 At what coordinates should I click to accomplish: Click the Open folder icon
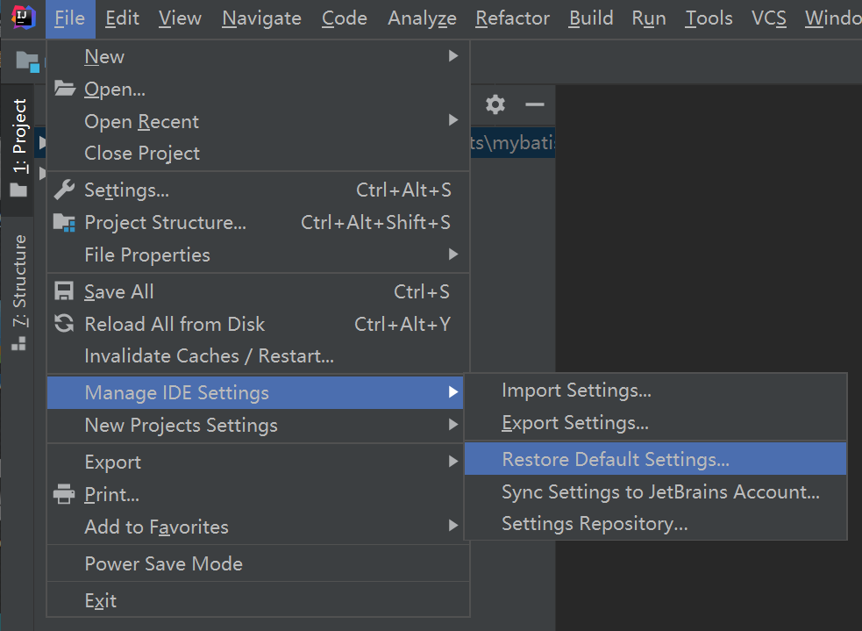[64, 89]
